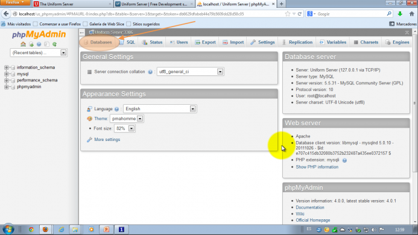
Task: Click the help icon beside PHP extension mysqli
Action: click(344, 160)
